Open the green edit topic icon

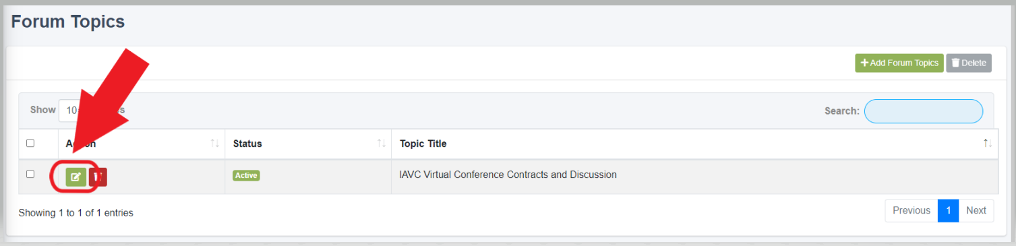(x=76, y=177)
